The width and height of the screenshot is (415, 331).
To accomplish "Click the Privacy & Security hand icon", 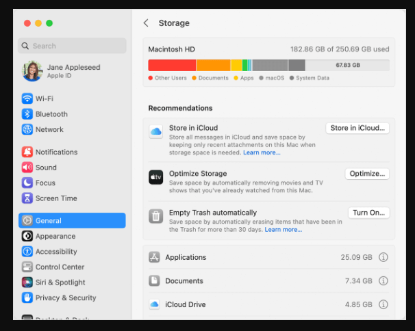I will tap(27, 297).
